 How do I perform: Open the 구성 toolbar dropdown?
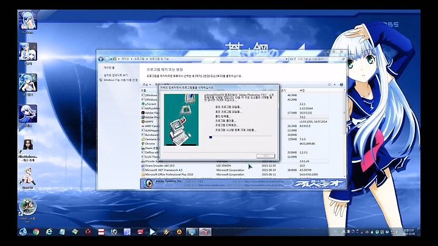(x=147, y=84)
